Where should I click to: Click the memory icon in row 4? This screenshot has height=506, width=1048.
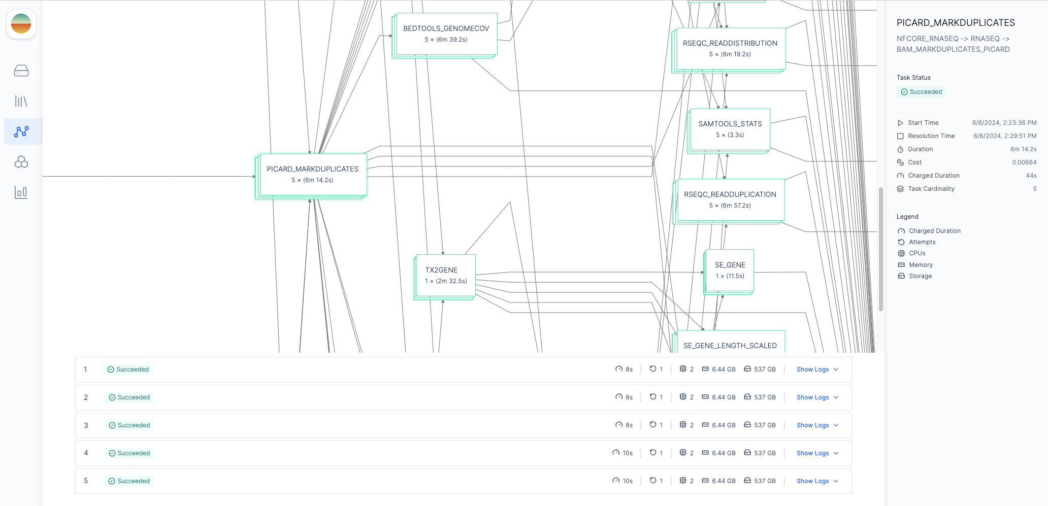click(705, 453)
